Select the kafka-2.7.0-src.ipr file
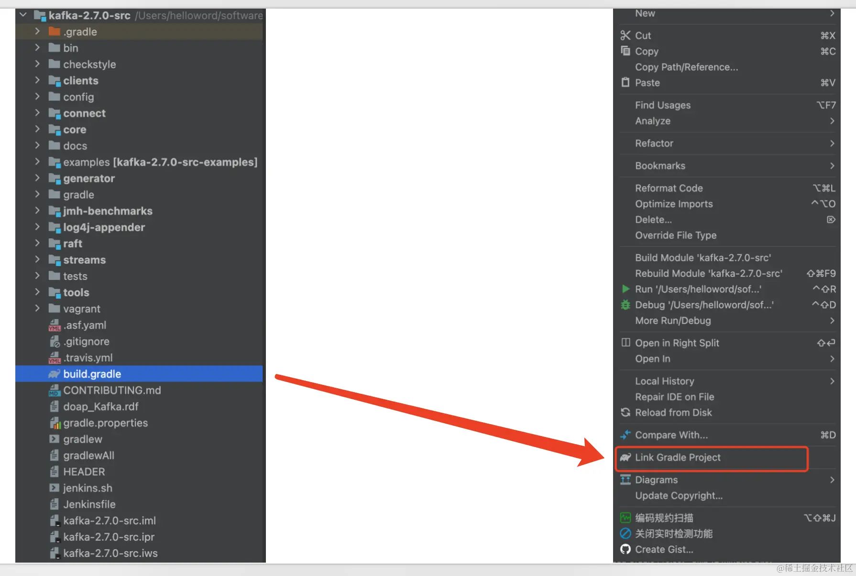856x576 pixels. click(x=139, y=537)
